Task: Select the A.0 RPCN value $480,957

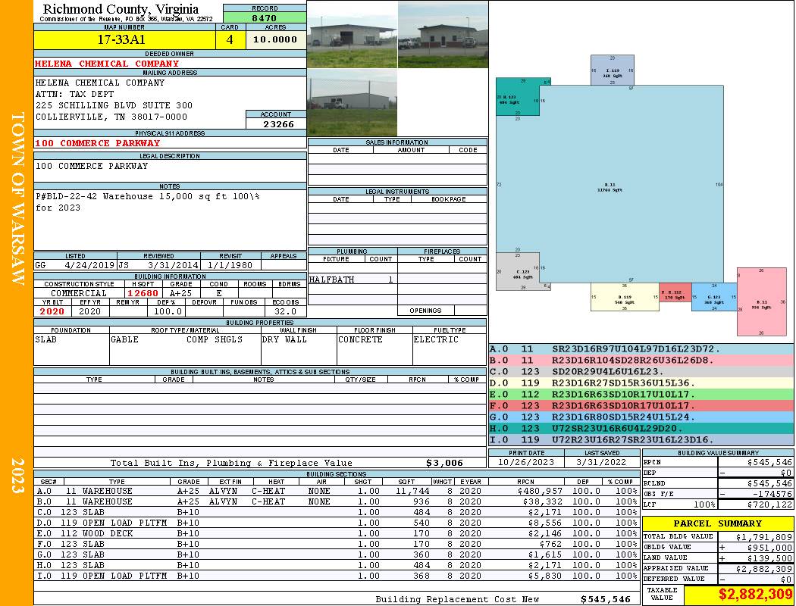Action: tap(540, 491)
